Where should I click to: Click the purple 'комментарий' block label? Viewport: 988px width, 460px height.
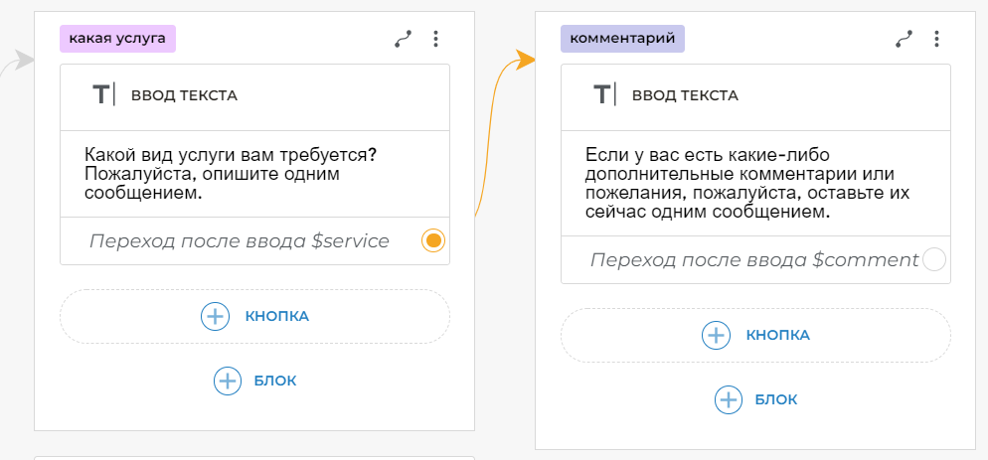click(622, 38)
